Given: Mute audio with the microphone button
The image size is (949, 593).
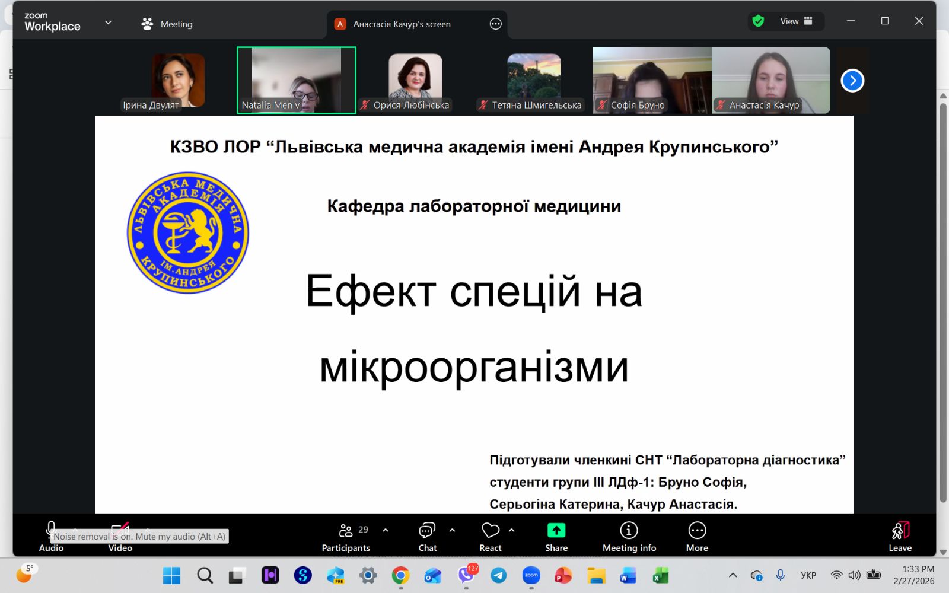Looking at the screenshot, I should tap(51, 530).
